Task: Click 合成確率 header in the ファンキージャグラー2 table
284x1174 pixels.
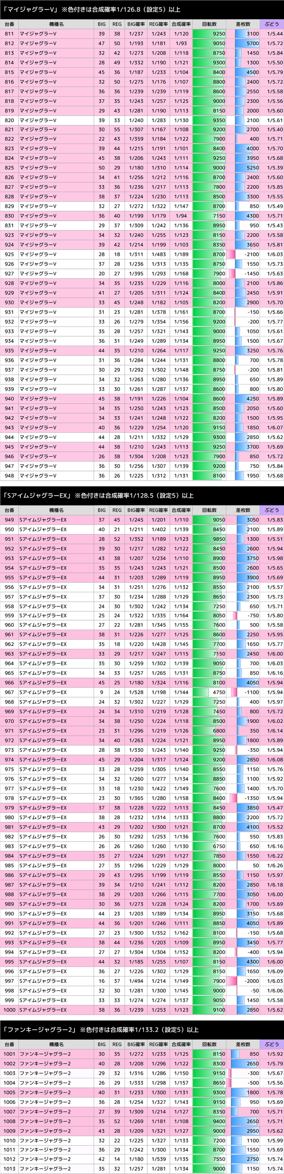Action: coord(181,1044)
